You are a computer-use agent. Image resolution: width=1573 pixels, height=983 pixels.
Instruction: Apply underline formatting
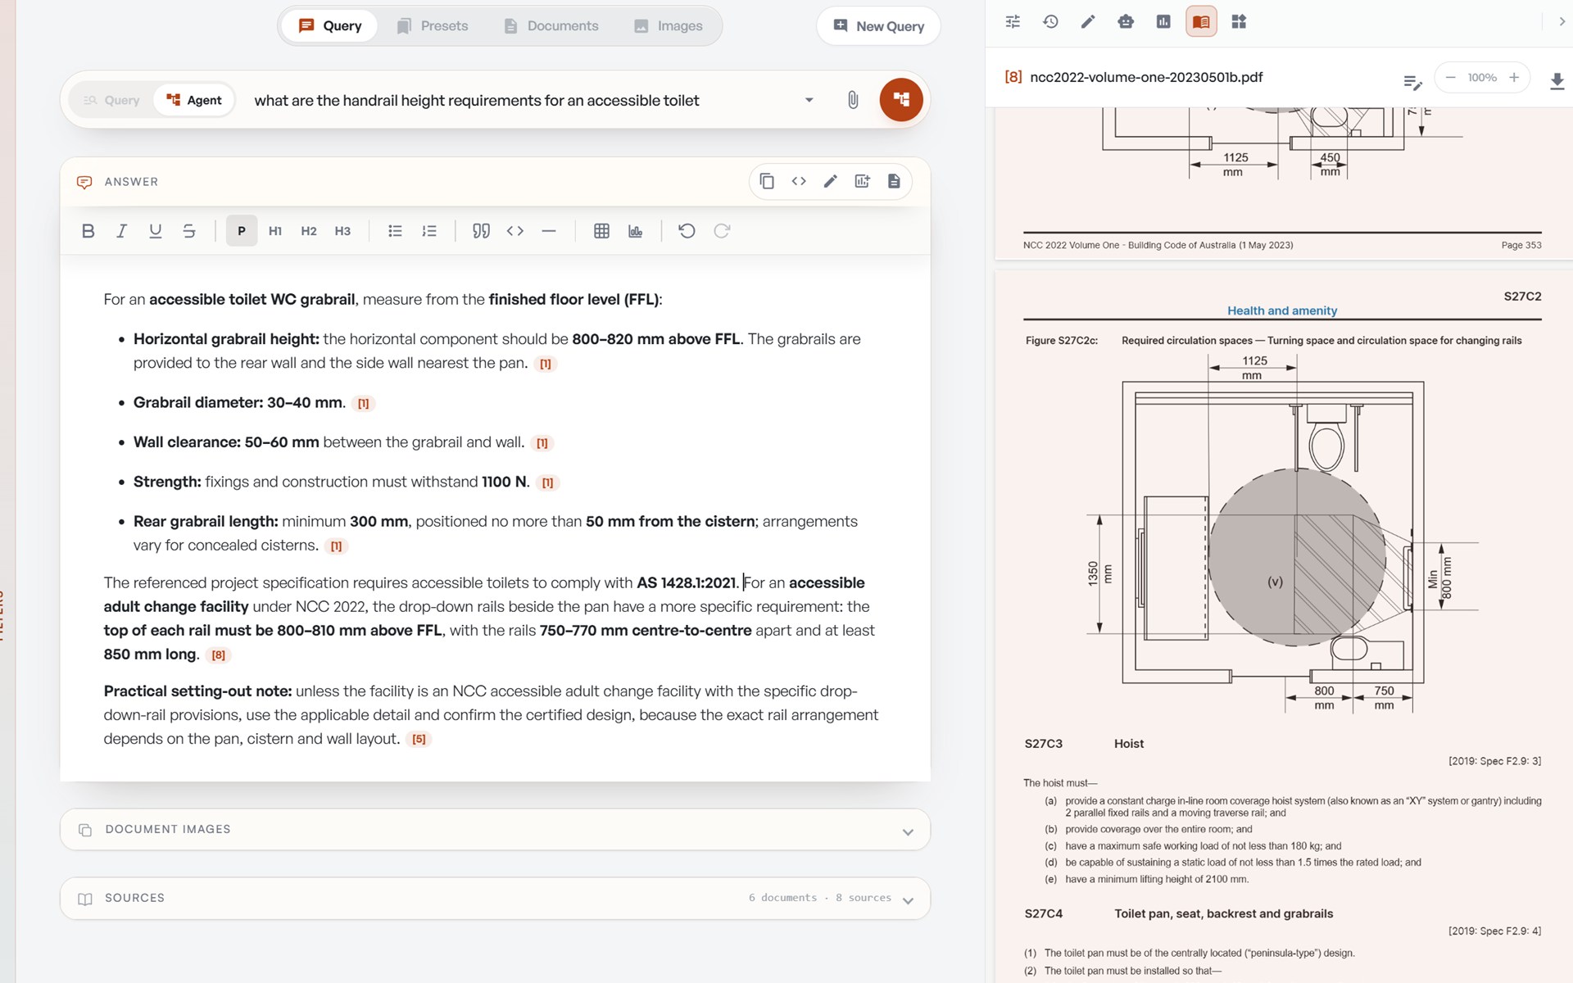point(155,231)
